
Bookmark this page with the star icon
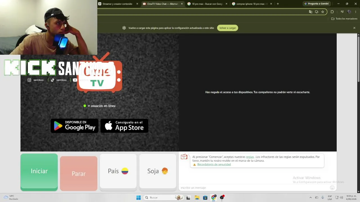pyautogui.click(x=323, y=12)
